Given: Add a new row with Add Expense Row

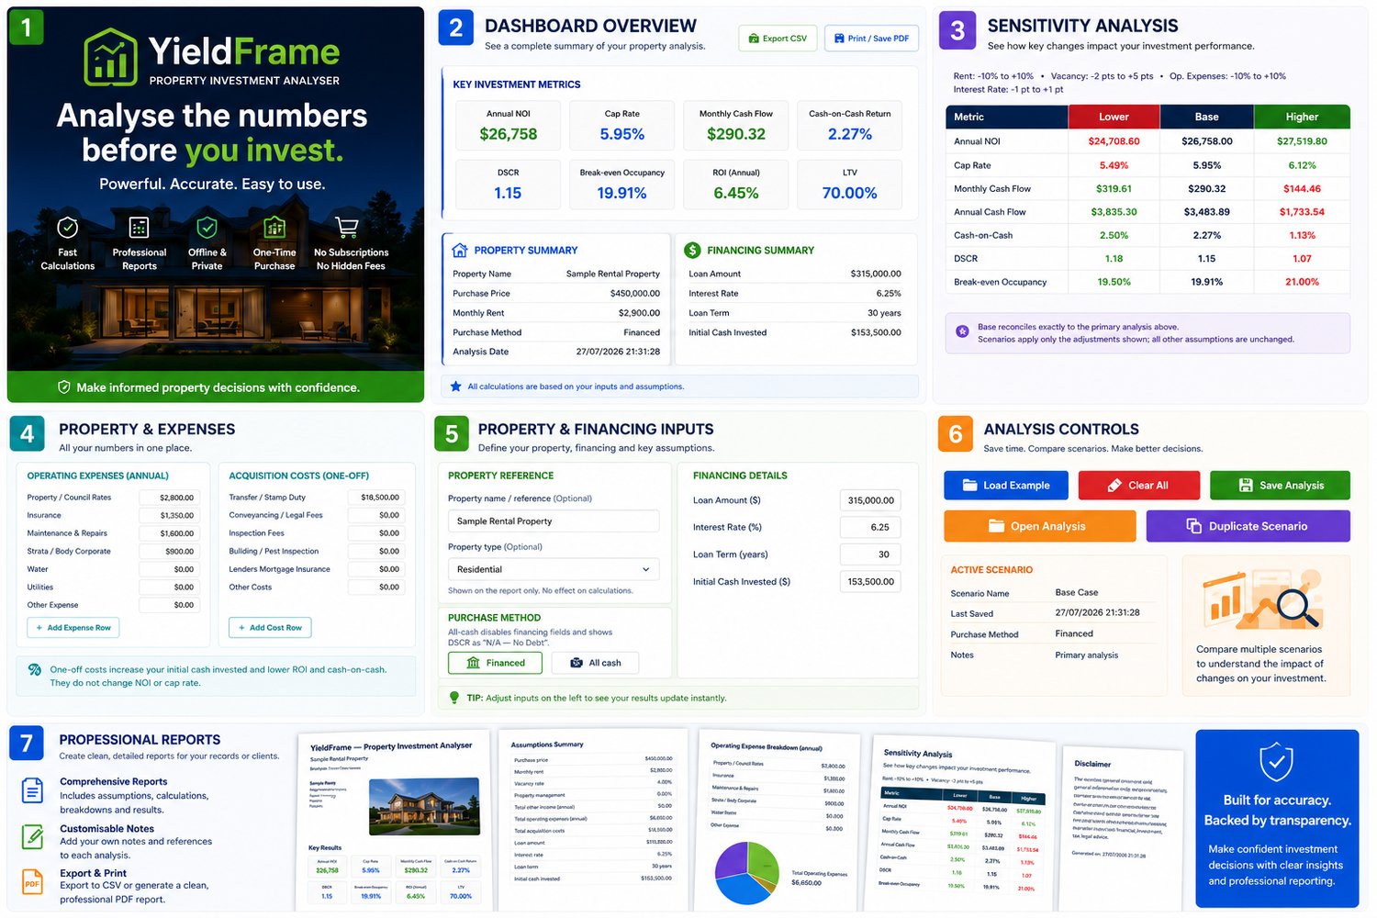Looking at the screenshot, I should tap(73, 628).
